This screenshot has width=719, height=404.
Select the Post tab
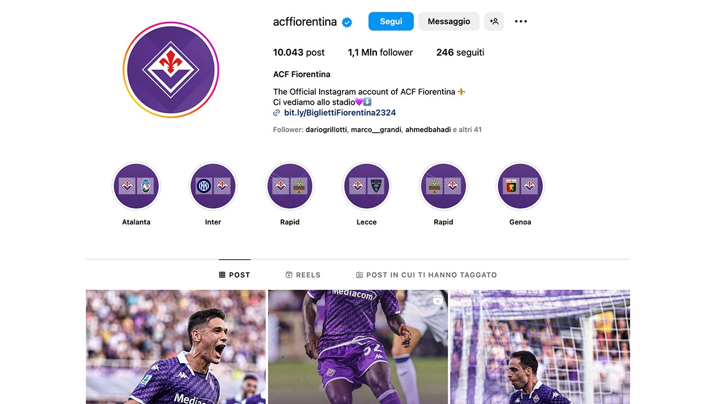pyautogui.click(x=234, y=275)
